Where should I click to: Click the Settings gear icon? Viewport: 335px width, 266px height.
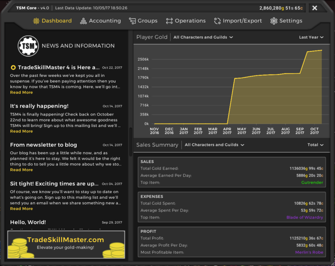pyautogui.click(x=273, y=21)
